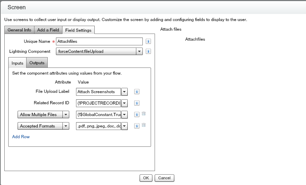Delete the Allow Multiple Files row

click(x=143, y=114)
